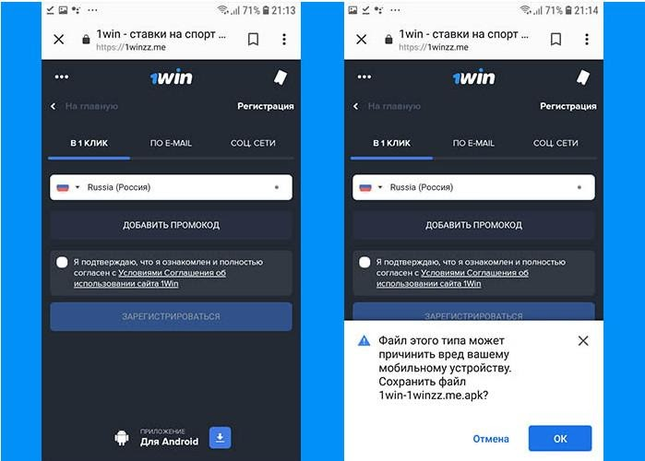Expand the Russia country flag dropdown on left
Image resolution: width=645 pixels, height=461 pixels.
pos(68,187)
